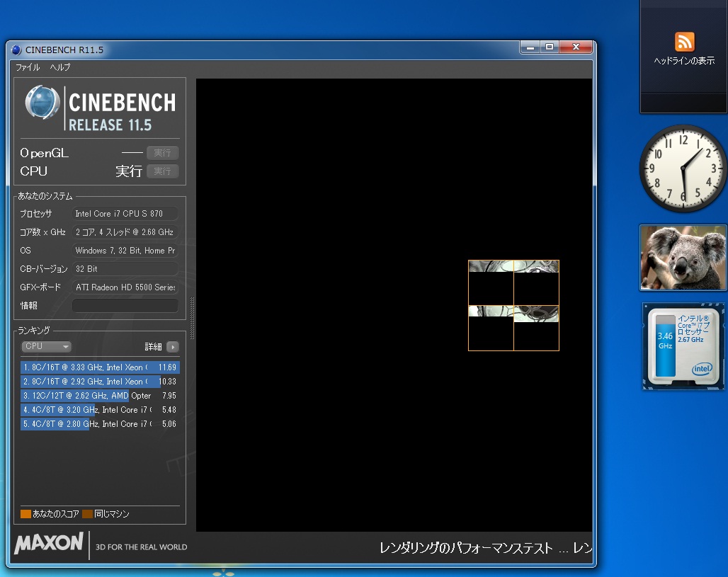The image size is (728, 577).
Task: Click the CINEBENCH title bar app icon
Action: 16,50
